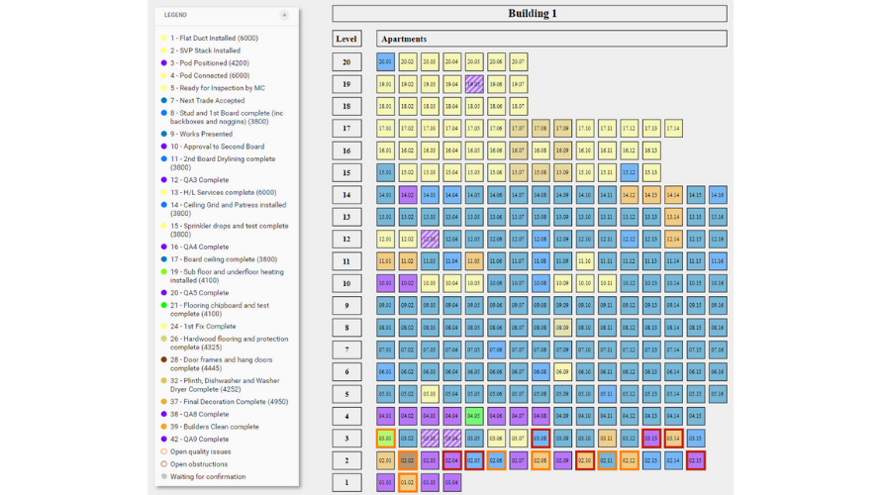Viewport: 881px width, 495px height.
Task: Open the Works Presented legend entry
Action: 201,135
